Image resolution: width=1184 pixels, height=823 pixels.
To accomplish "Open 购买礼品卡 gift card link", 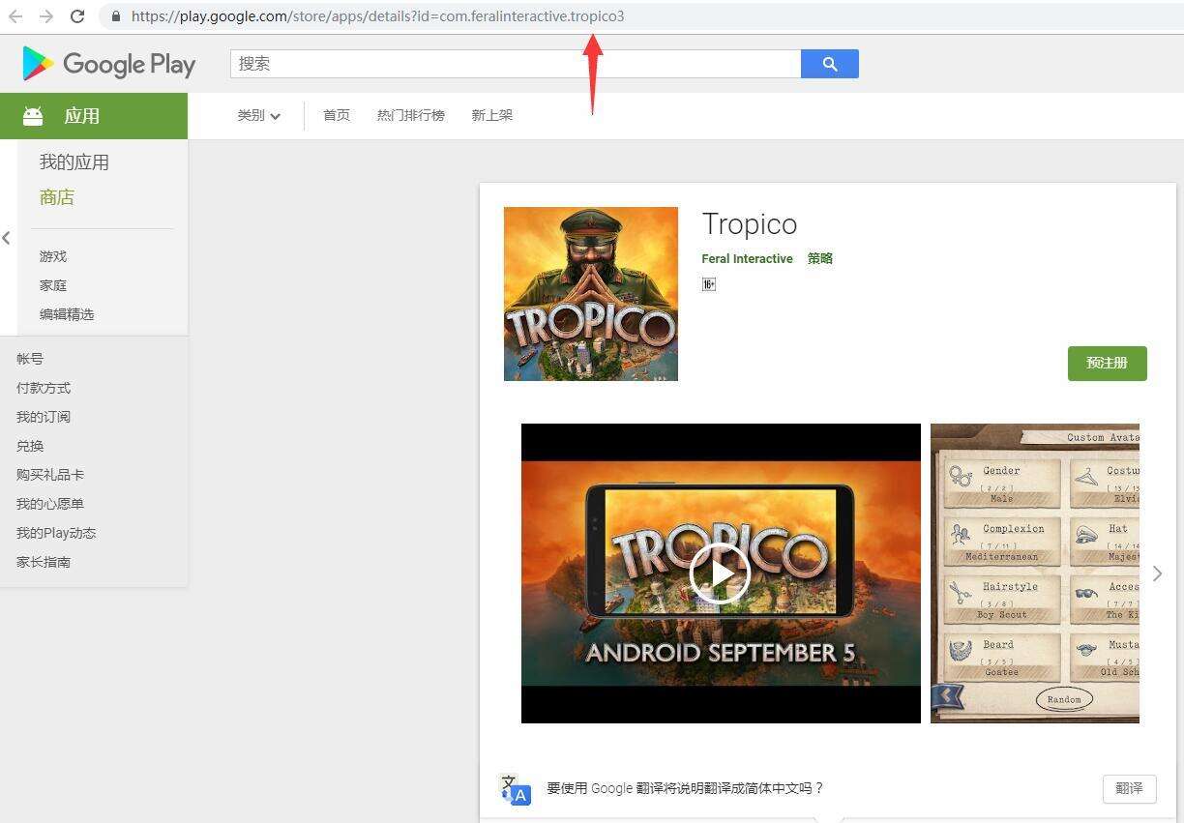I will (50, 475).
